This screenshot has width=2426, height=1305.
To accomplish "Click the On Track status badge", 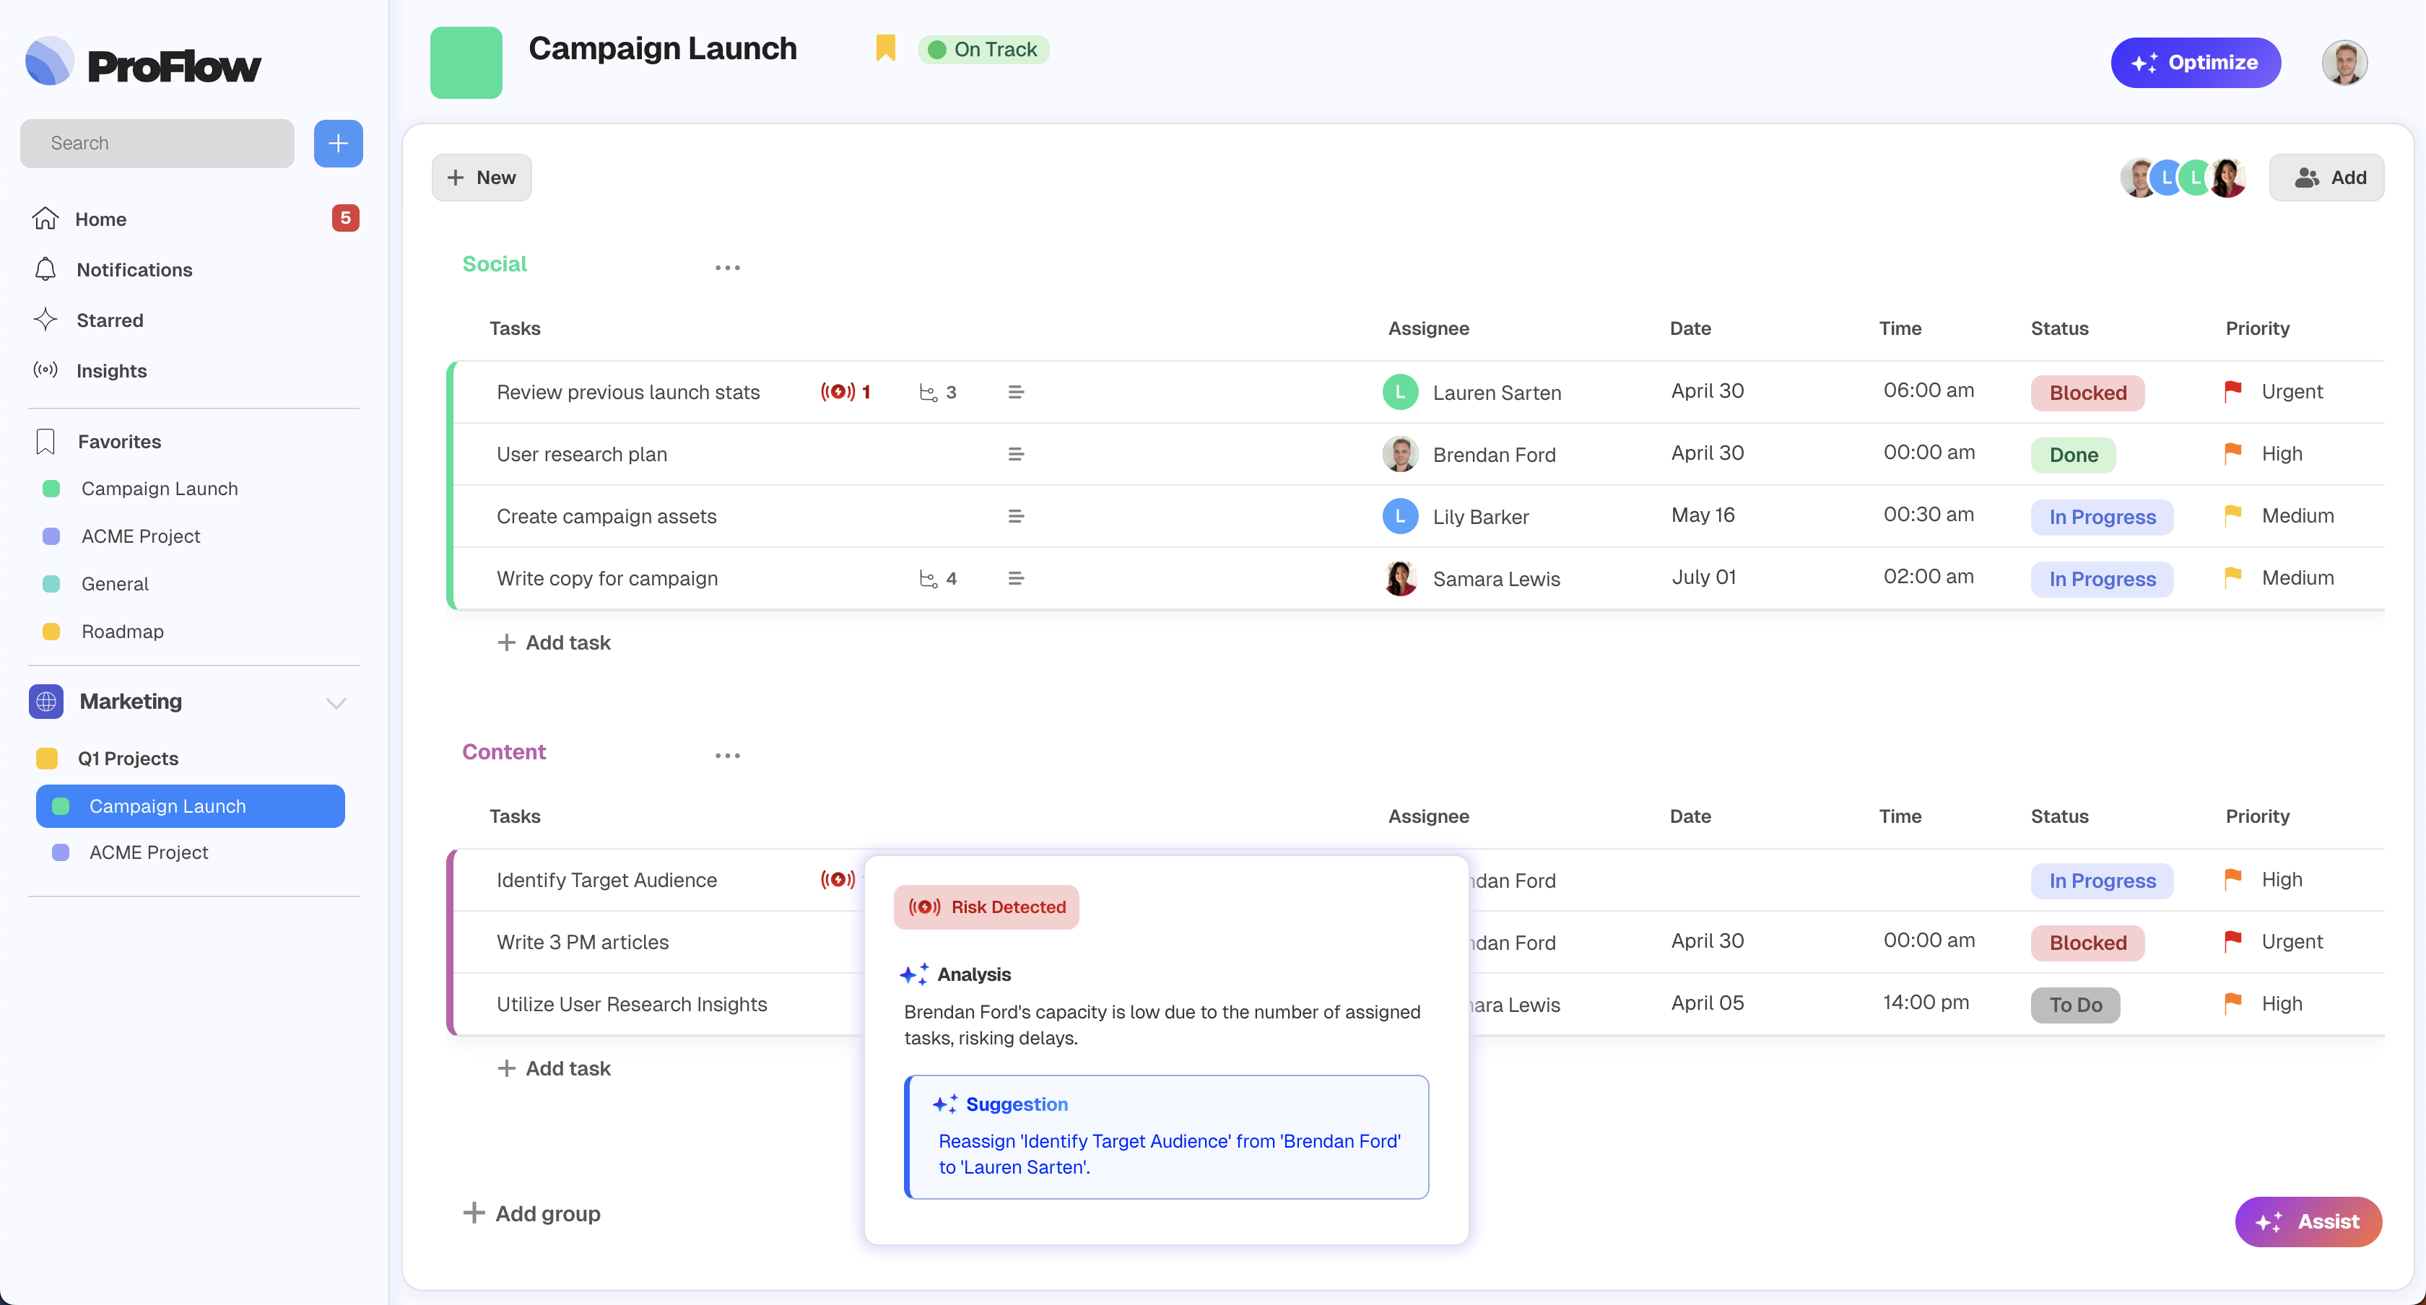I will tap(983, 49).
